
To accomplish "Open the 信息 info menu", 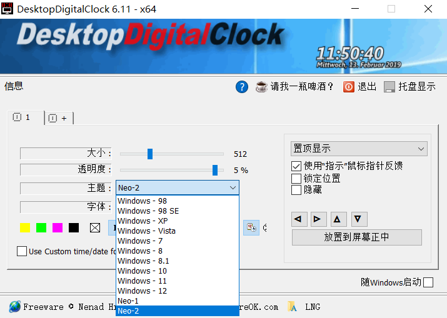I will (x=14, y=86).
